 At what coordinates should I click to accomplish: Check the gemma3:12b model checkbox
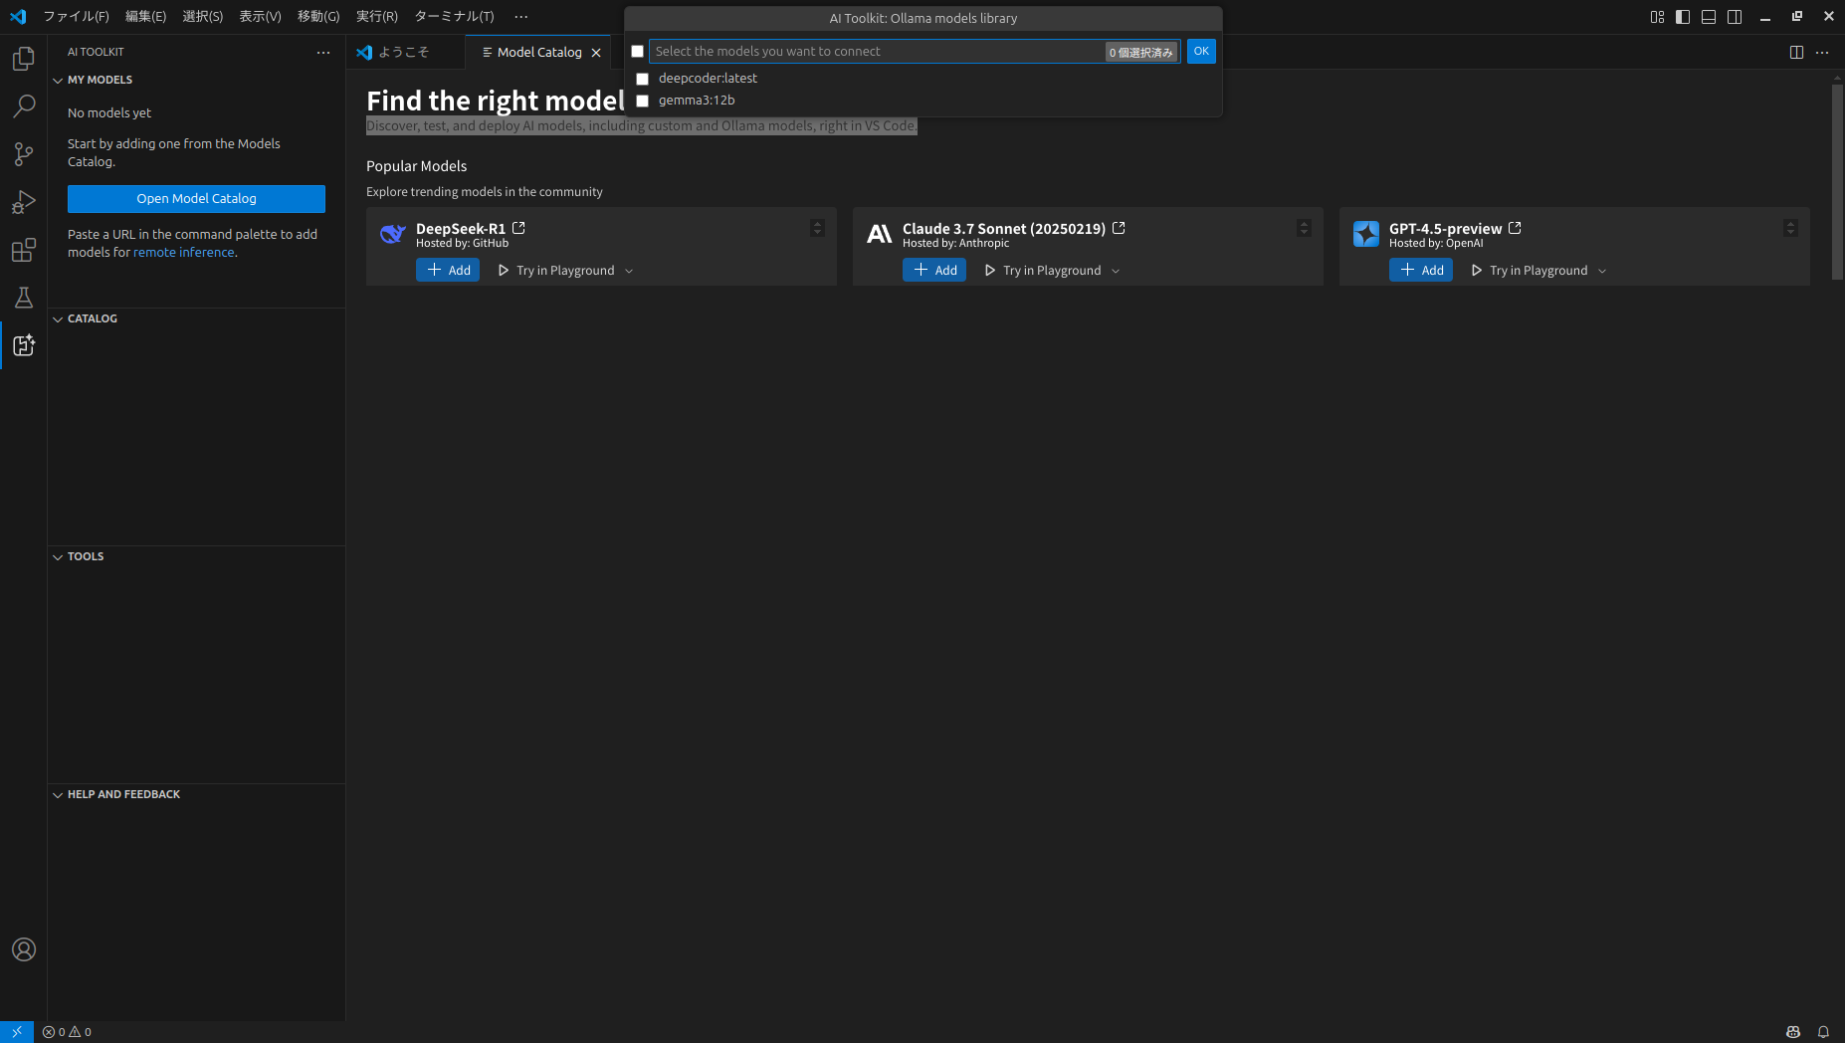click(x=642, y=101)
